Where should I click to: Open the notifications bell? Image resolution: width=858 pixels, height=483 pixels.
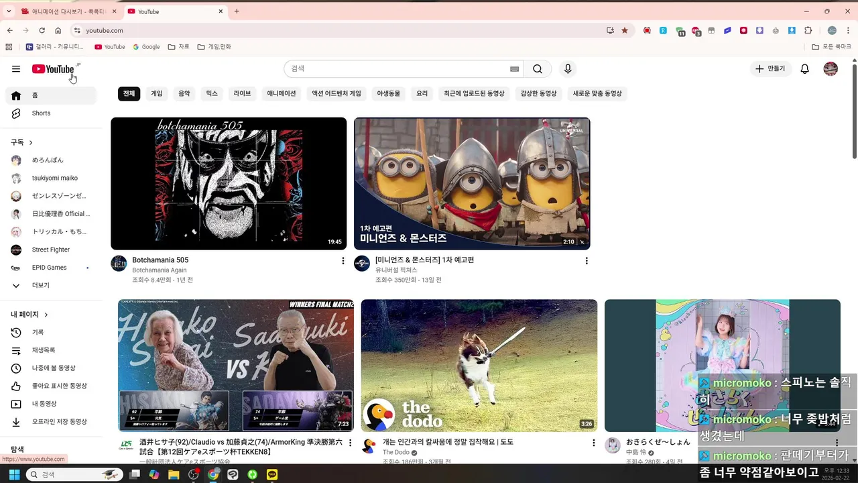805,69
